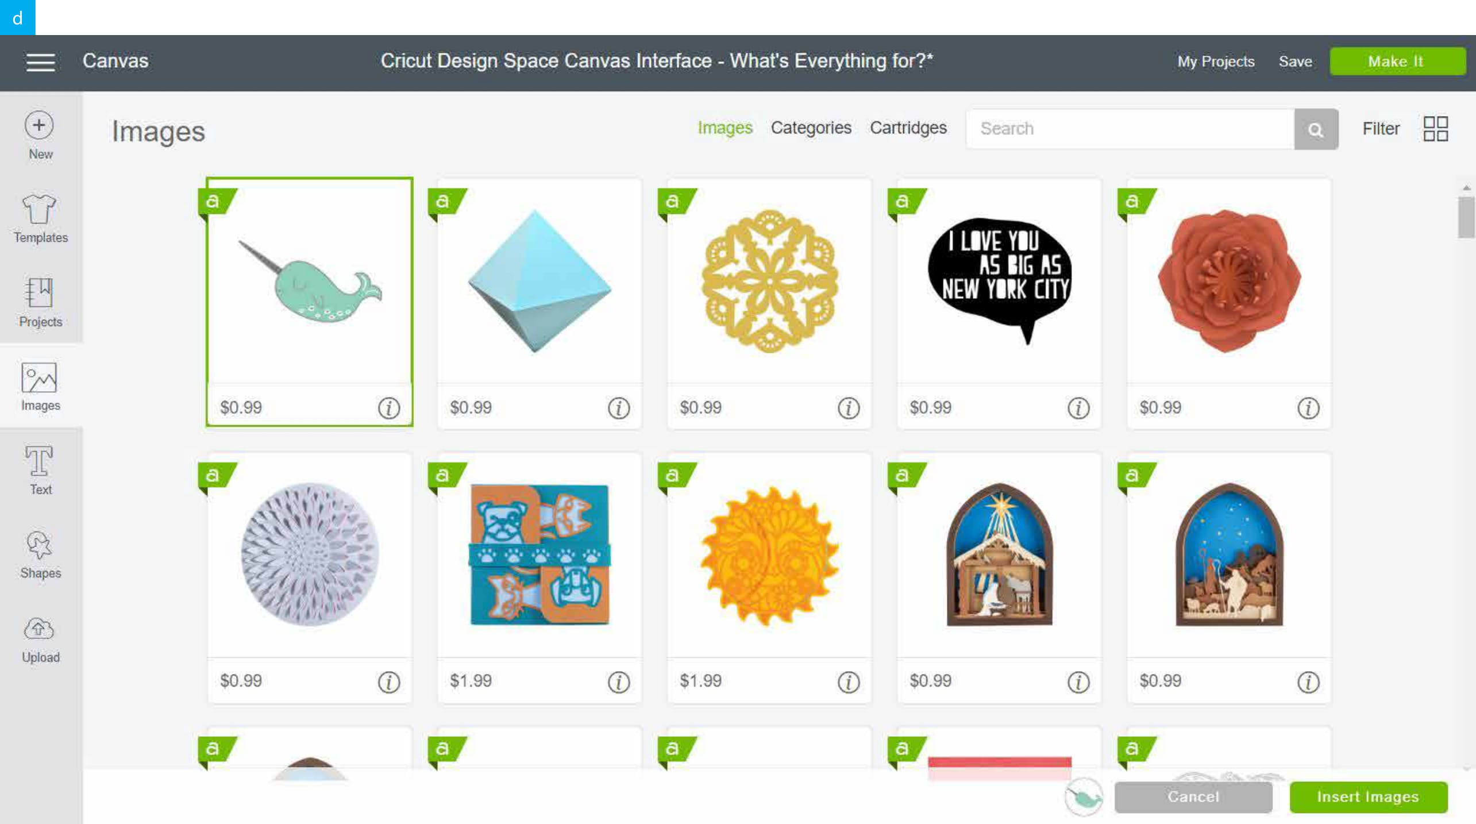
Task: Click the Filter button for images
Action: click(1381, 129)
